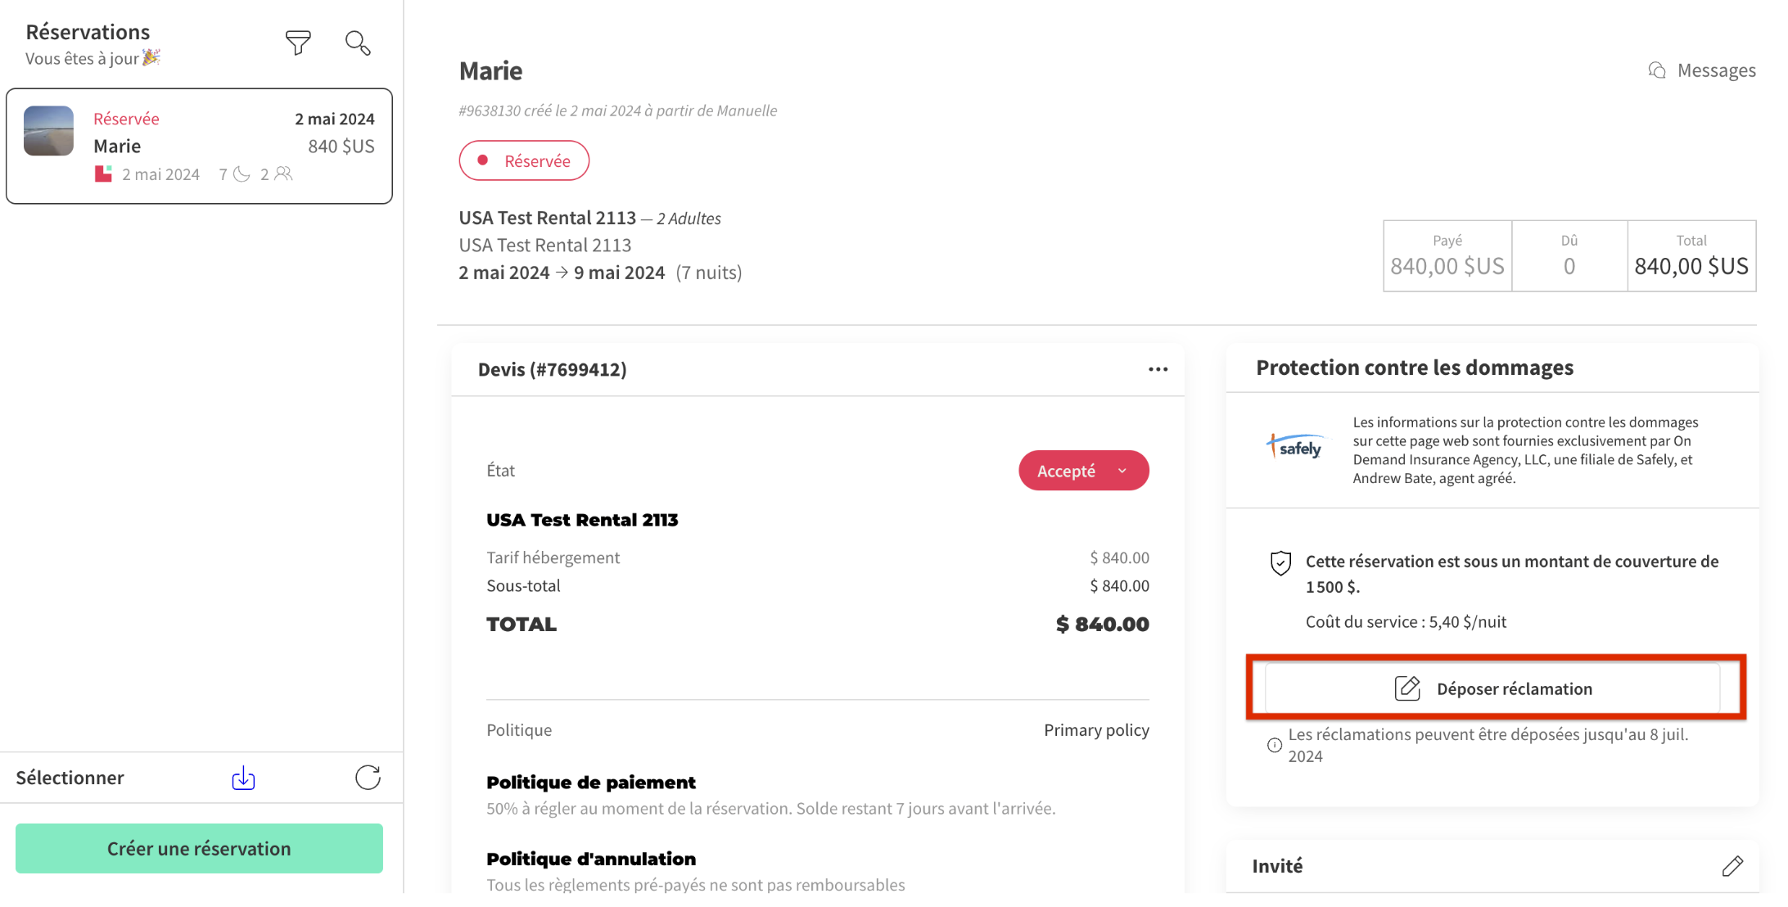Edit guest info with pencil icon
The width and height of the screenshot is (1788, 907).
click(x=1732, y=866)
